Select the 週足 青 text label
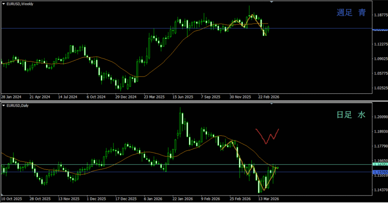 tap(351, 13)
